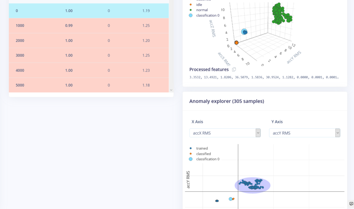Screen dimensions: 354x209
Task: Click the chevron below the results table
Action: click(x=171, y=90)
